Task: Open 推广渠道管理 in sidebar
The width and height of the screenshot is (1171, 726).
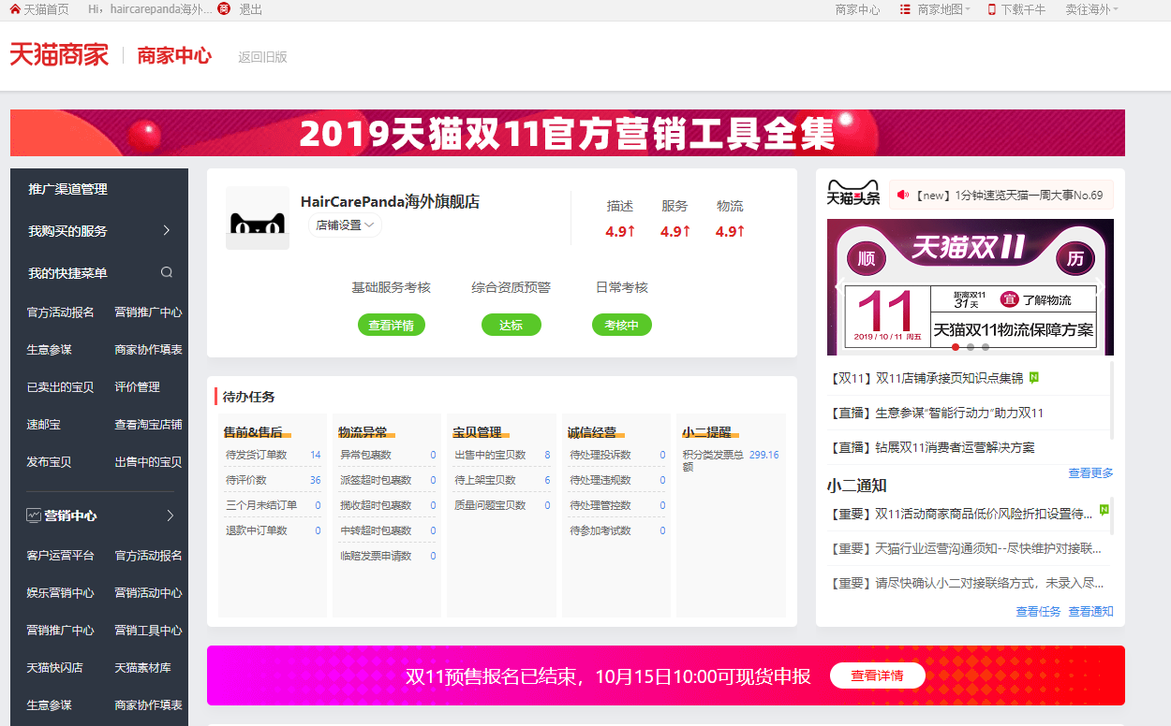Action: point(68,189)
